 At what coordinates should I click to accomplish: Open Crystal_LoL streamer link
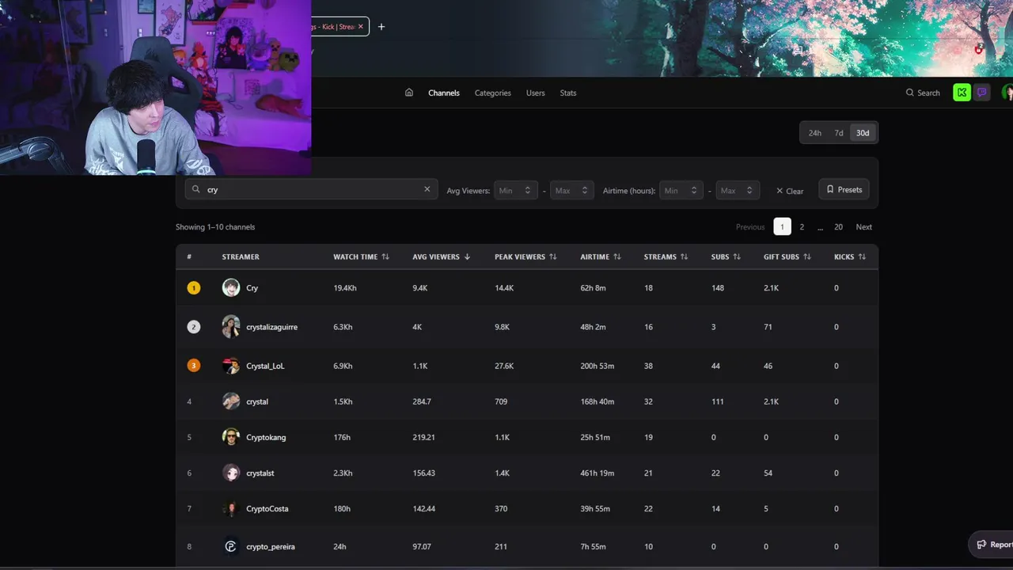(x=265, y=367)
